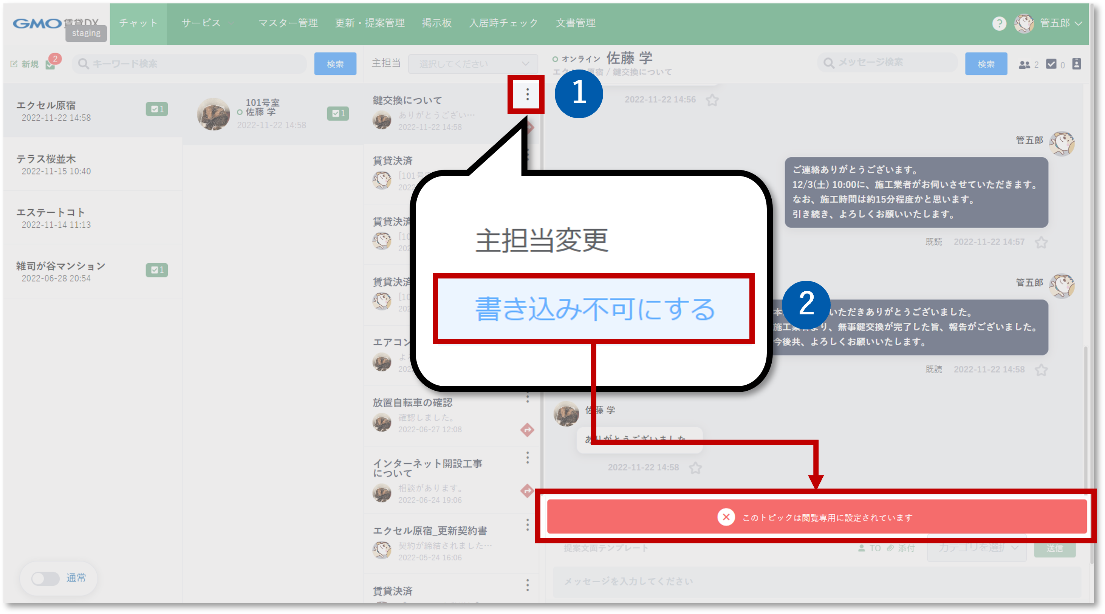Click the check badge on エクセル原宿 building
Image resolution: width=1105 pixels, height=614 pixels.
[x=156, y=109]
